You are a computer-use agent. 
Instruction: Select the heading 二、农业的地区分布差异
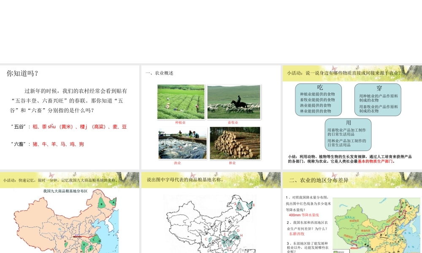[x=319, y=180]
